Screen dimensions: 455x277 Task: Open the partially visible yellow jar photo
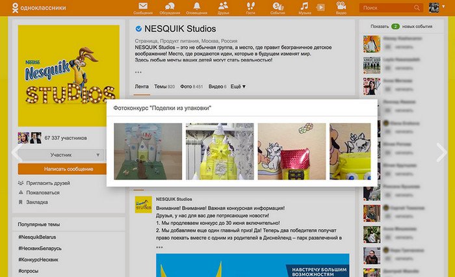pos(350,152)
